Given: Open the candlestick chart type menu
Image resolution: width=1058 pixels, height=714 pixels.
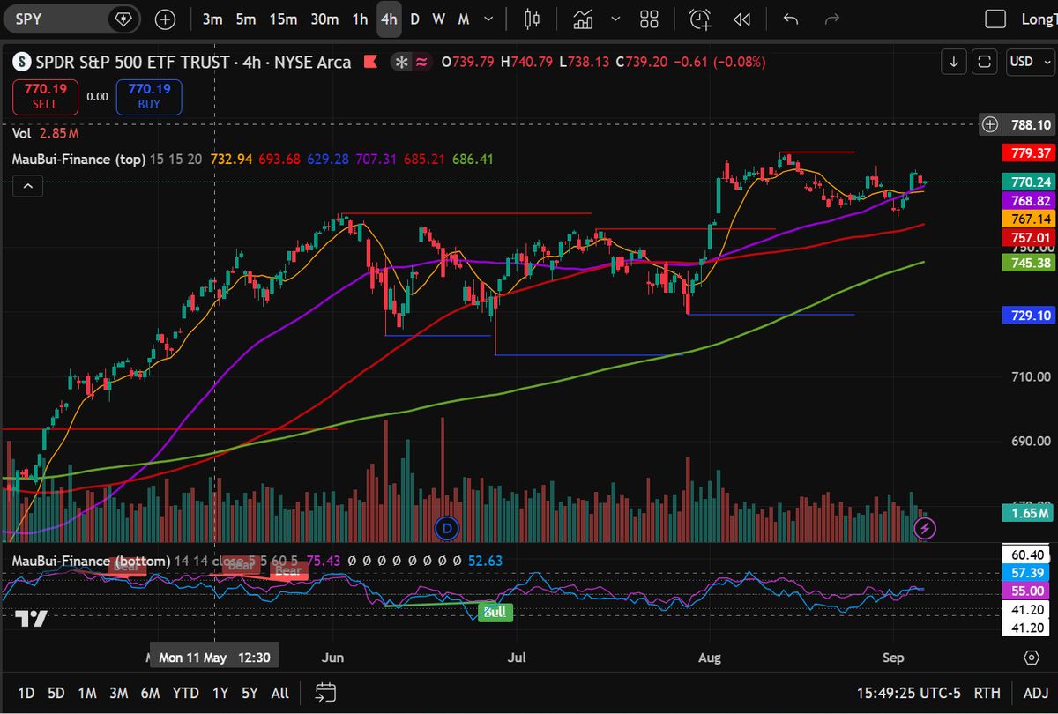Looking at the screenshot, I should [x=531, y=19].
